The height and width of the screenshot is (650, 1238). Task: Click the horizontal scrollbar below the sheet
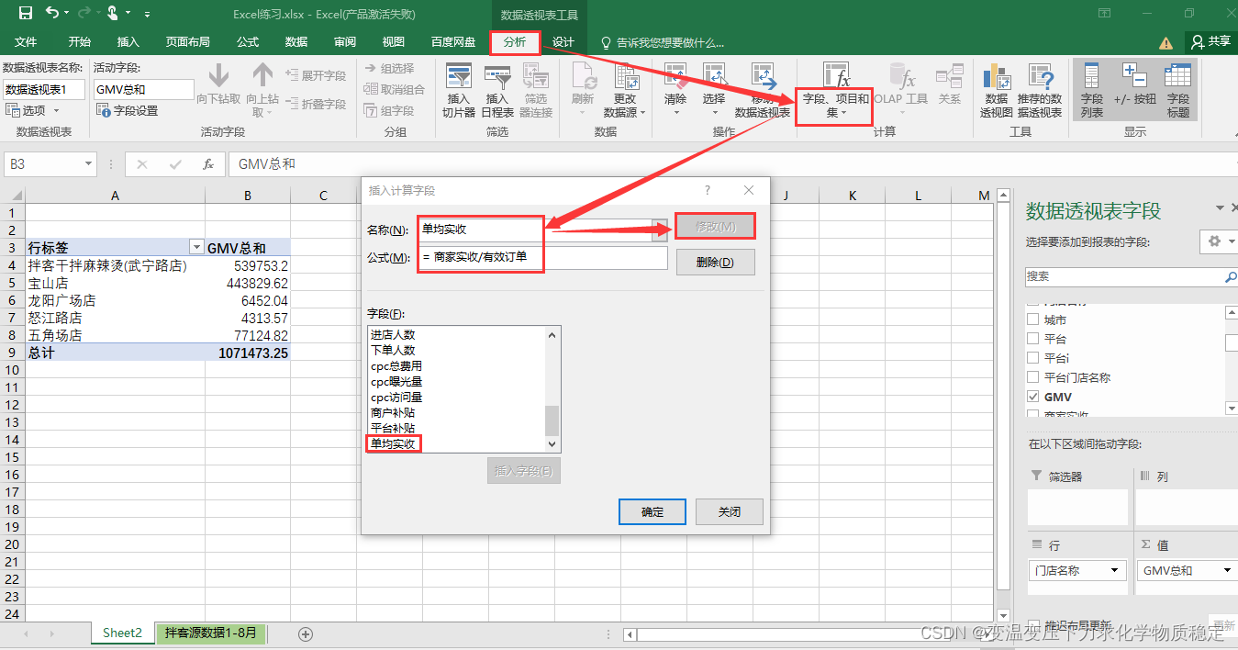coord(808,634)
